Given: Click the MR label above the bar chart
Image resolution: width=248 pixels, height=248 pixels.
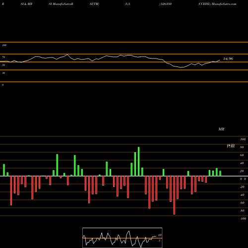Looking at the screenshot, I should click(221, 129).
